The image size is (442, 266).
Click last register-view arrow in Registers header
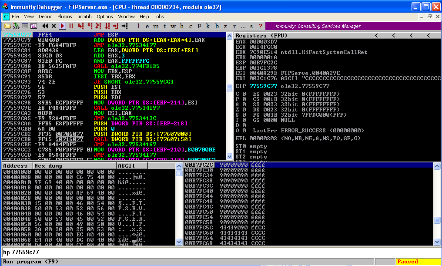(x=429, y=36)
